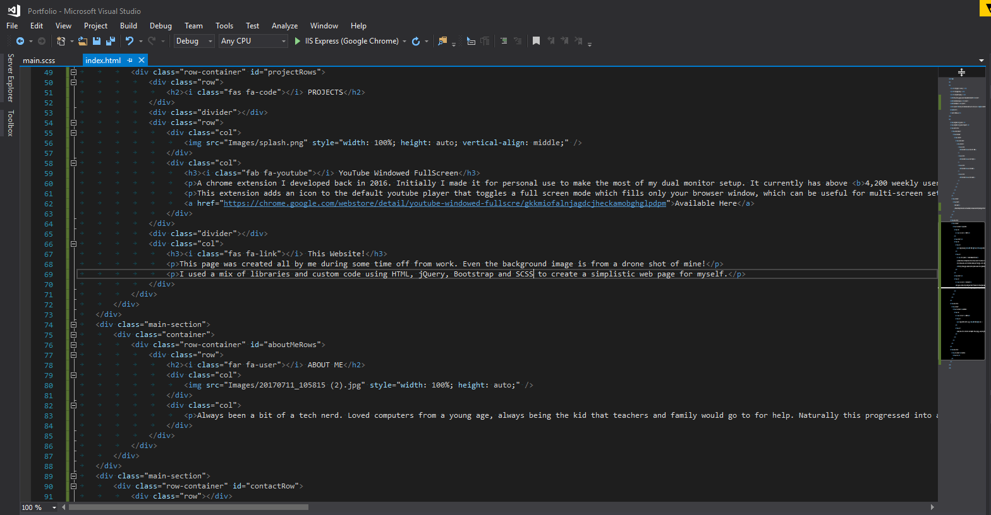Click the Open File folder icon
This screenshot has width=991, height=515.
point(82,41)
